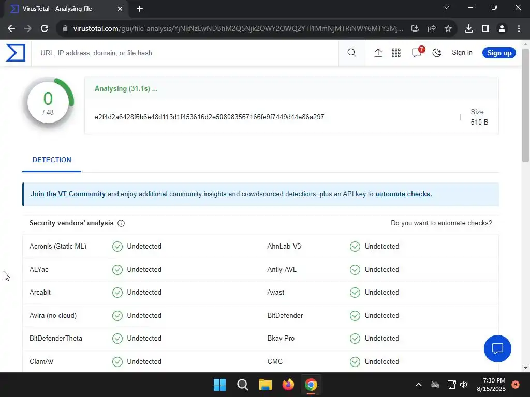530x397 pixels.
Task: Open File Explorer from taskbar
Action: pos(266,385)
